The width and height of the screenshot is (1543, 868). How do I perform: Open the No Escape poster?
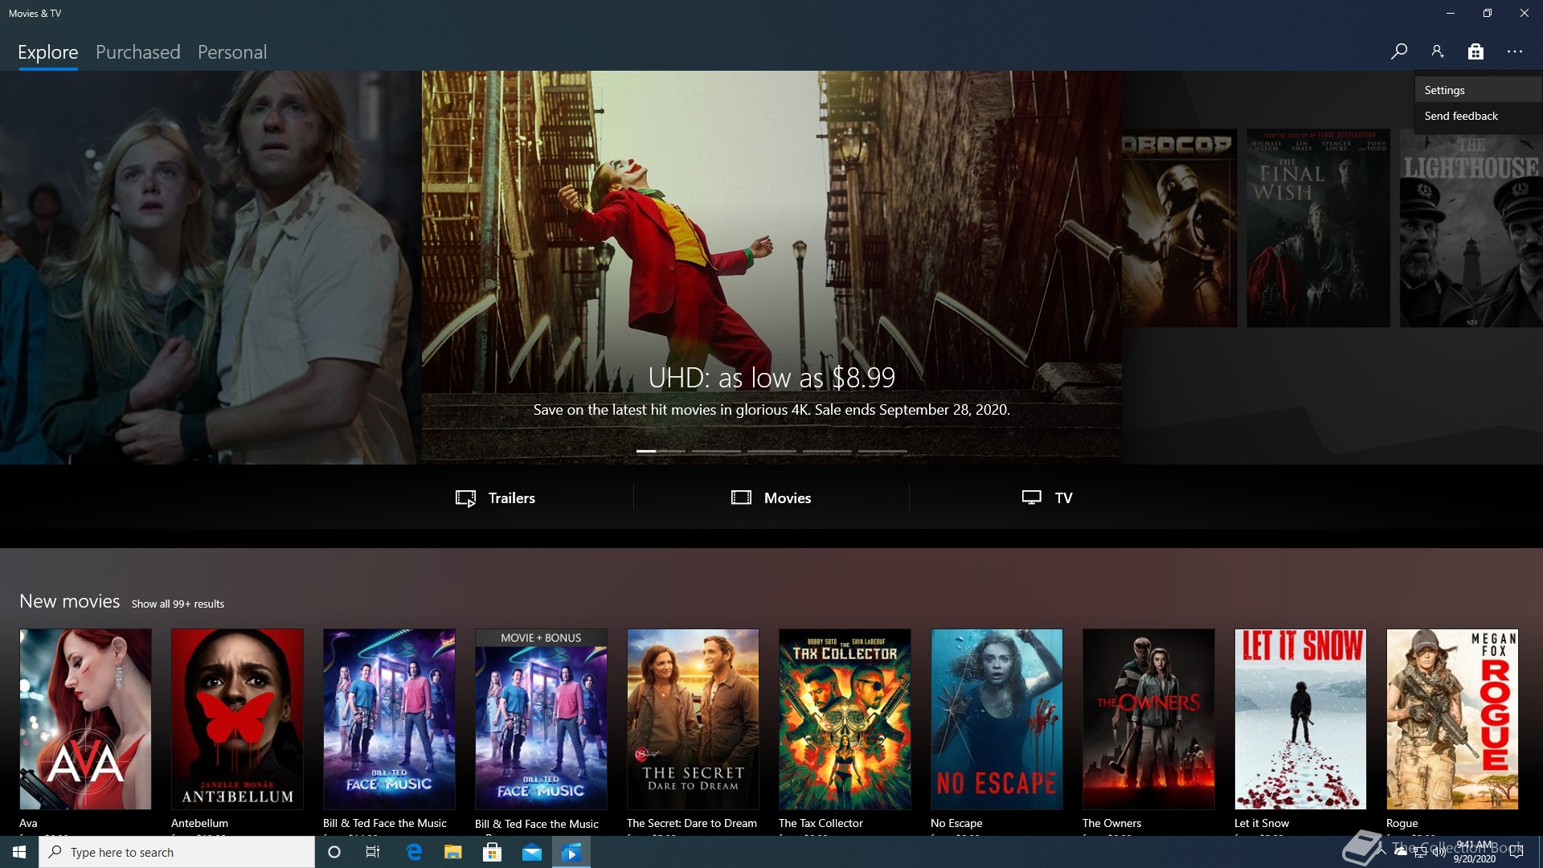click(997, 719)
